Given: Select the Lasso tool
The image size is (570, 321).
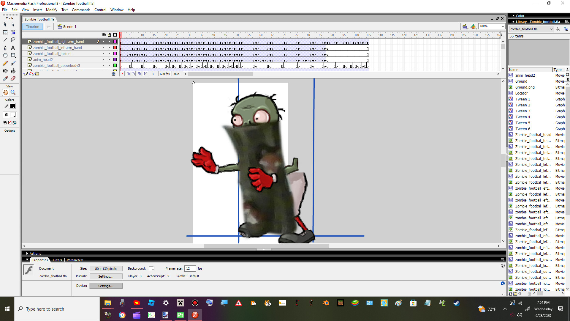Looking at the screenshot, I should 13,40.
